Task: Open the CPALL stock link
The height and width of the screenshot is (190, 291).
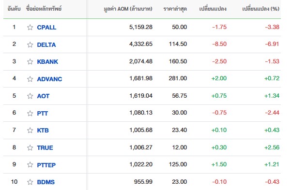Action: [x=46, y=28]
